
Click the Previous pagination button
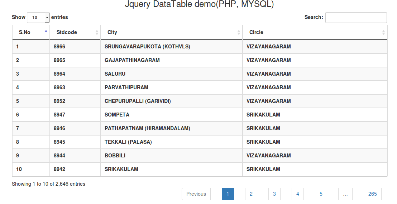tap(196, 194)
